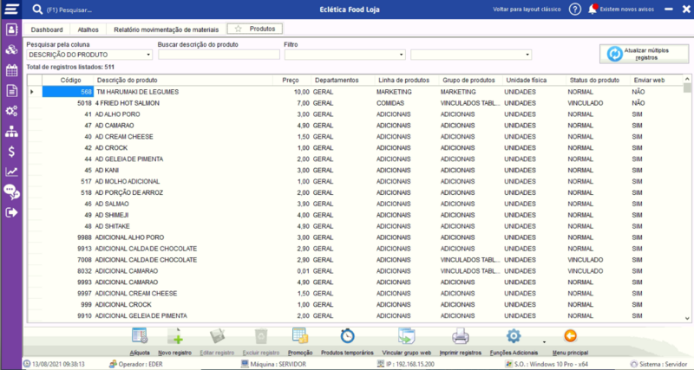Open the stacked boxes sidebar icon
Screen dimensions: 694x370
click(11, 49)
